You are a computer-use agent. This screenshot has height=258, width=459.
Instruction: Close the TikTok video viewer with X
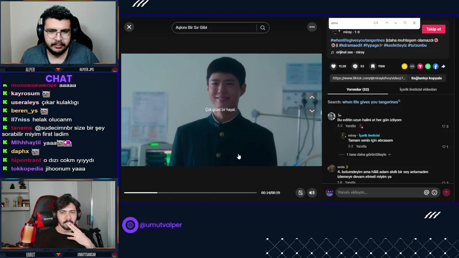point(129,27)
